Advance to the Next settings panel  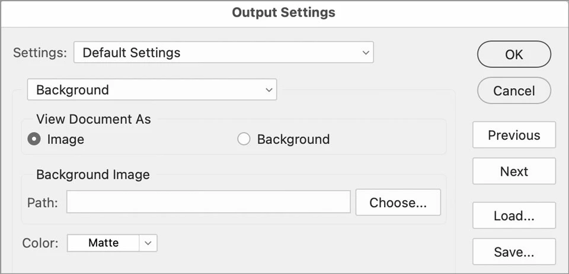coord(514,172)
